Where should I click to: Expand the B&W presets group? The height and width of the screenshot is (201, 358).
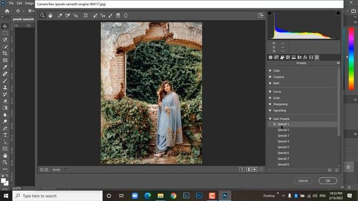tap(270, 83)
